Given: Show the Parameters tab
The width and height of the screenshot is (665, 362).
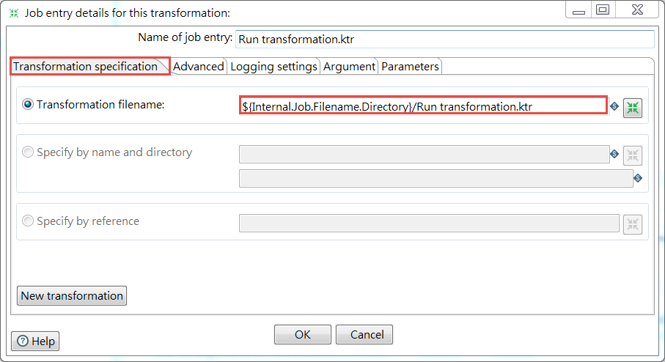Looking at the screenshot, I should click(x=410, y=67).
